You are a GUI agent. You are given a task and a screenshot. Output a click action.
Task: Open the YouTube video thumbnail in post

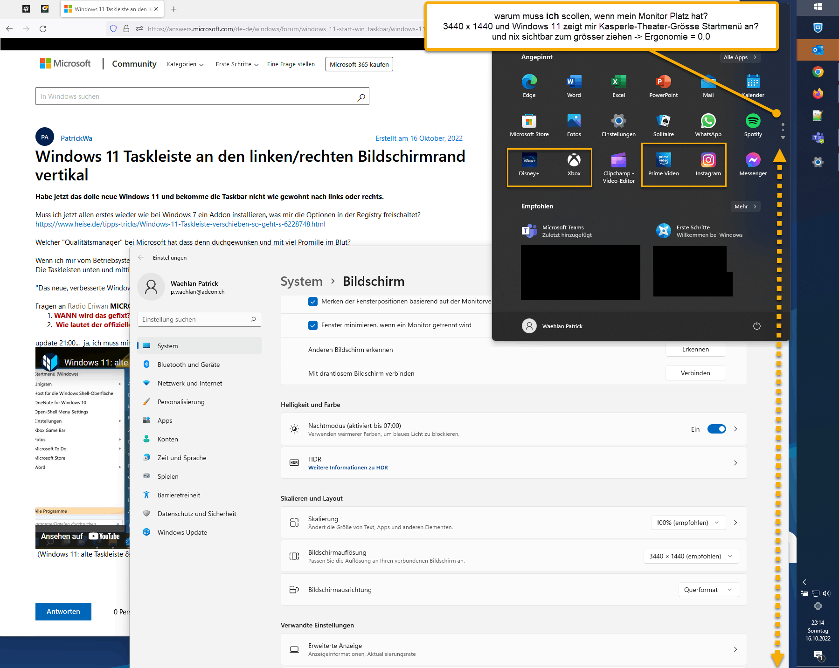[x=83, y=448]
